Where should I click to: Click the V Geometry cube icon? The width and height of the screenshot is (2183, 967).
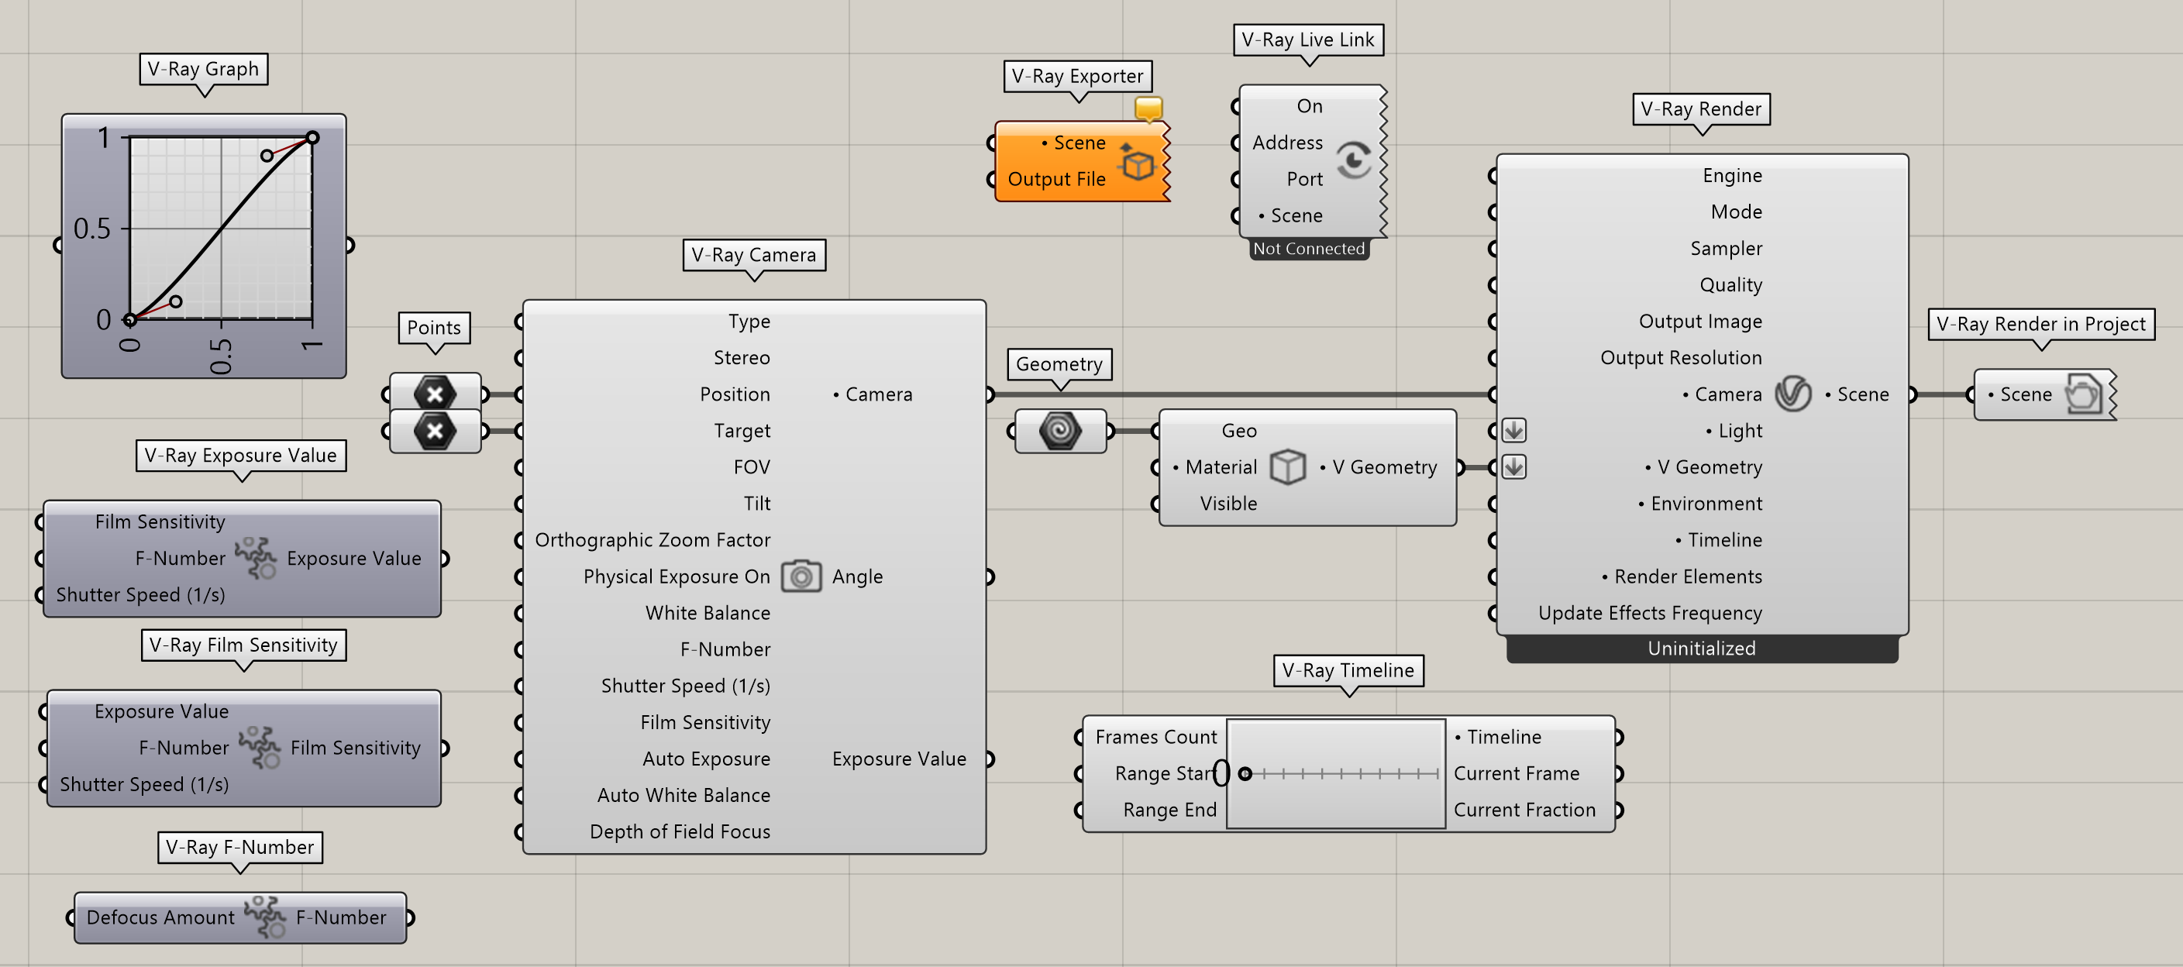click(1288, 467)
